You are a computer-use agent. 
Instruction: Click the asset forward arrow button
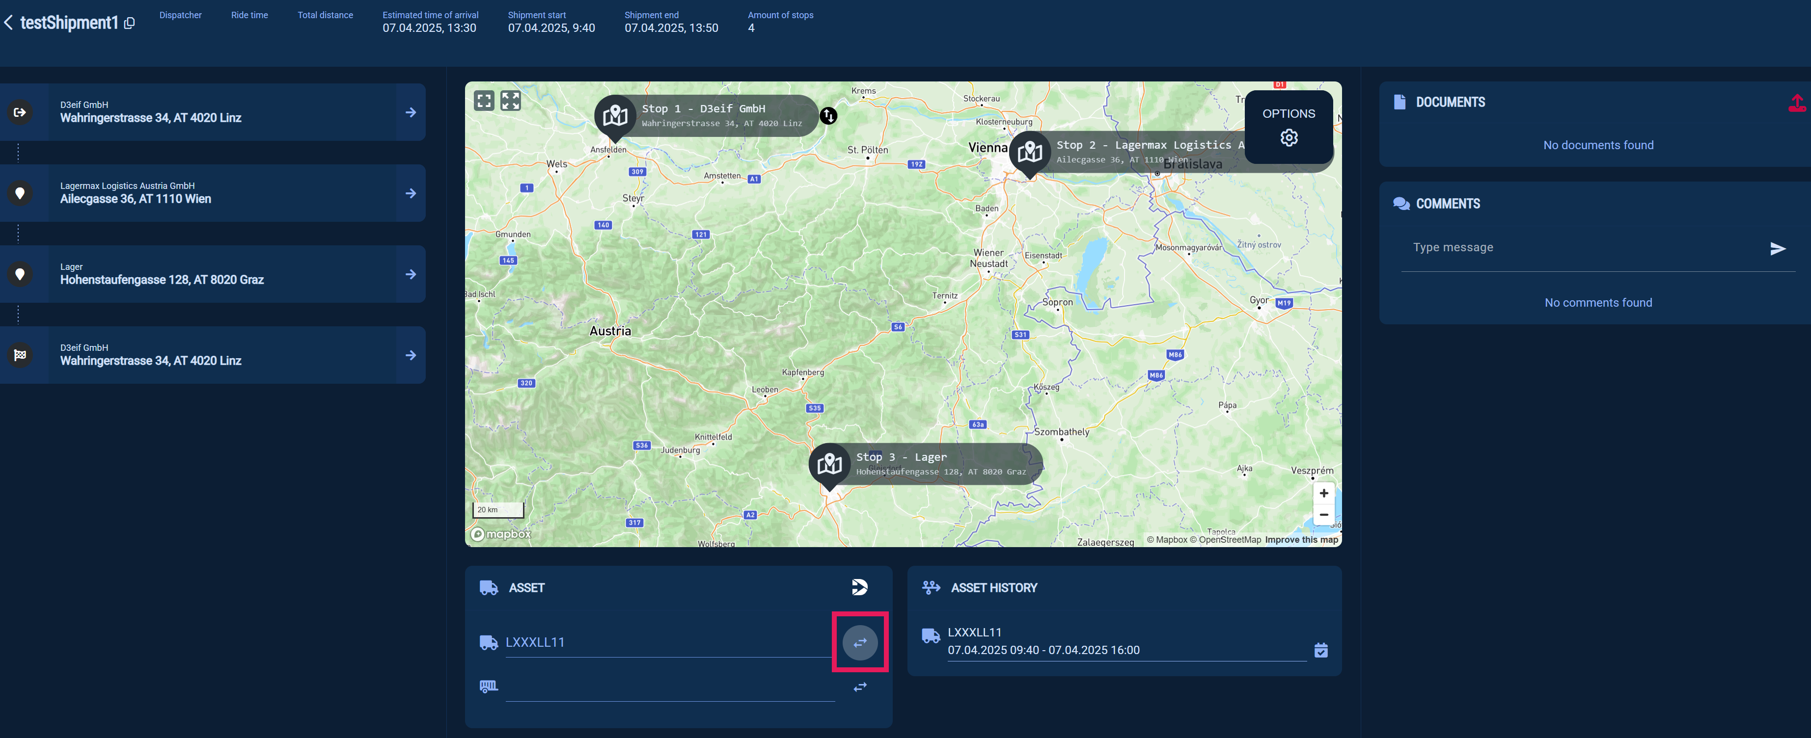(x=859, y=587)
